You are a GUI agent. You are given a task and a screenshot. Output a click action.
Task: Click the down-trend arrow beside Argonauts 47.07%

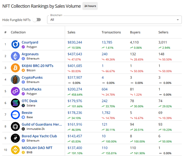(69, 59)
